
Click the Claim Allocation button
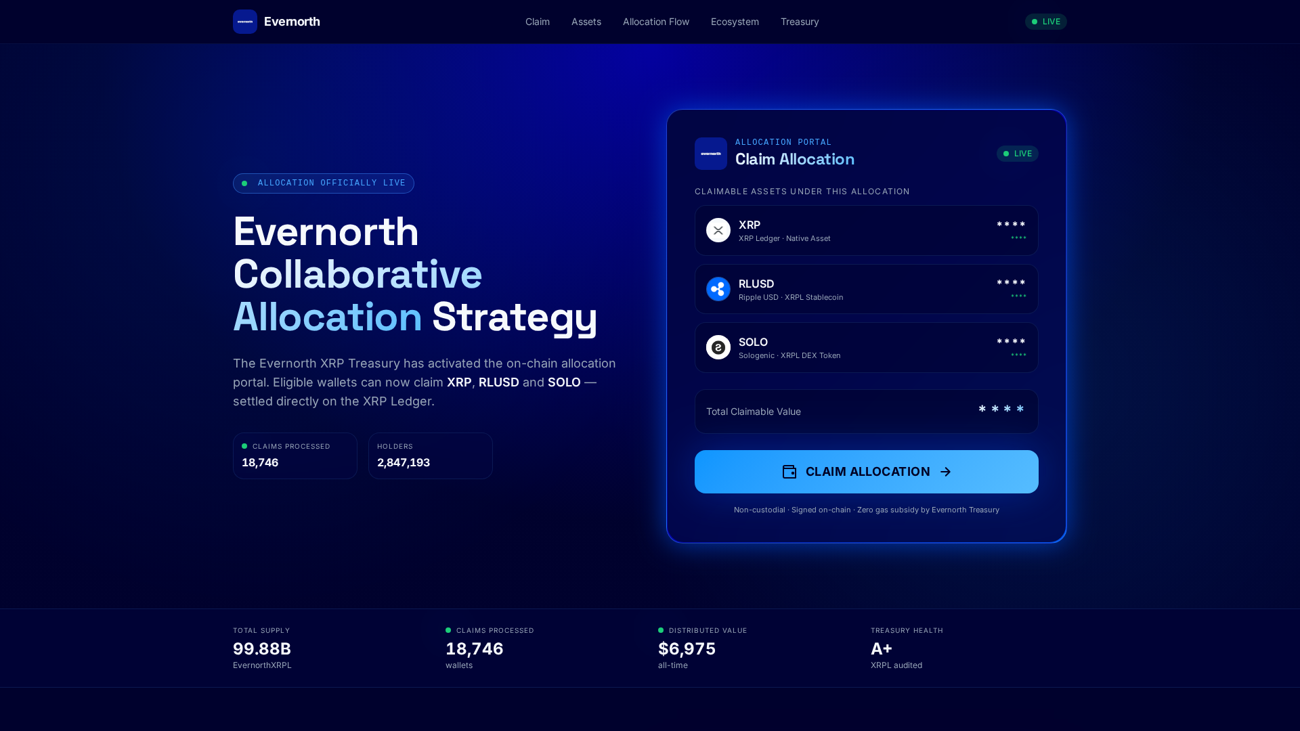click(x=867, y=472)
